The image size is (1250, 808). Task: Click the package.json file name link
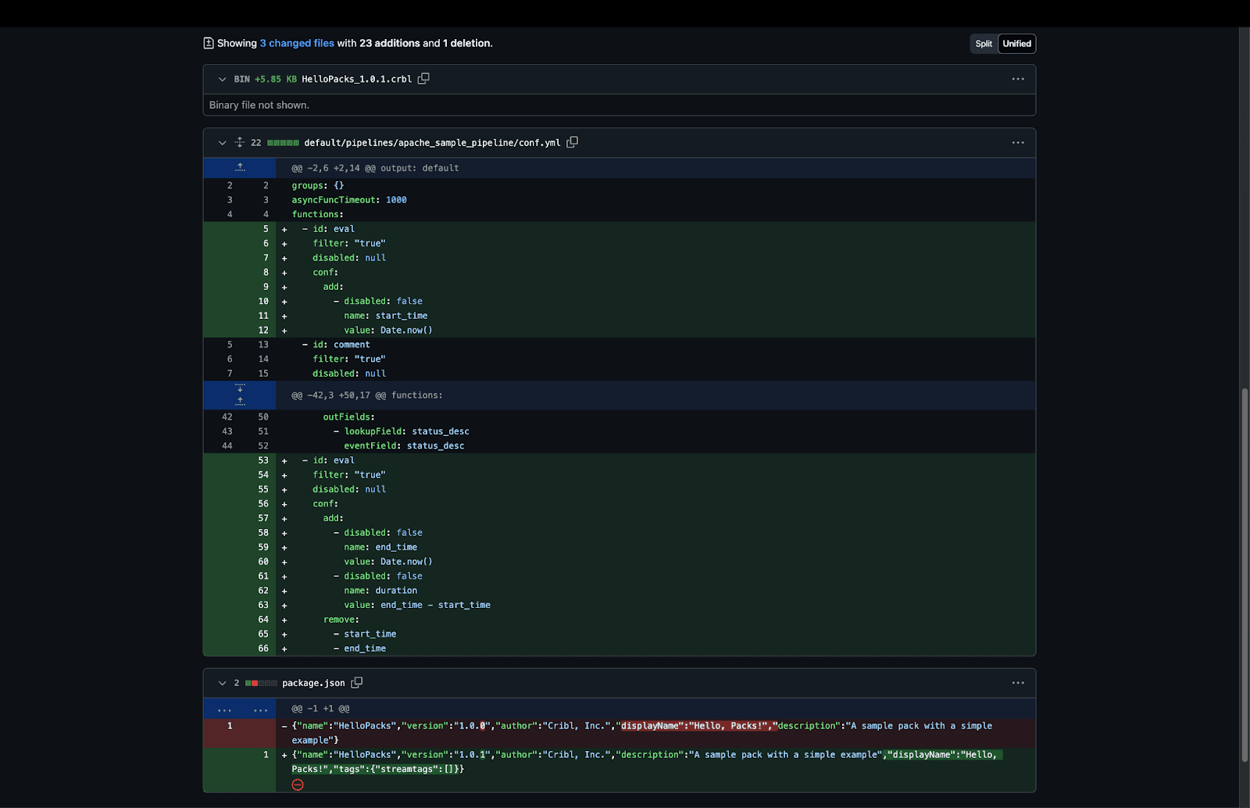[x=313, y=683]
